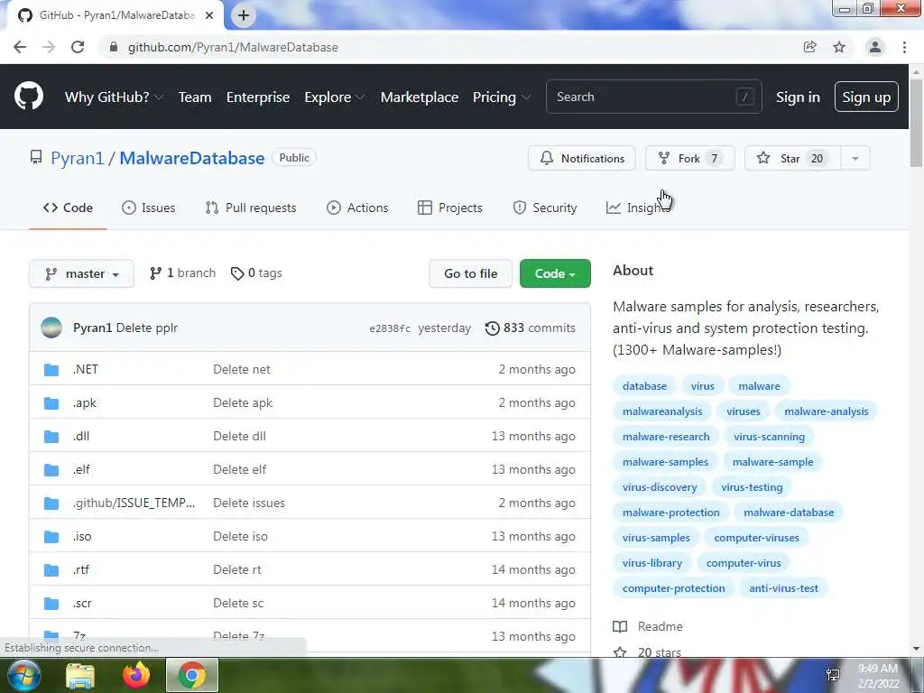
Task: Click Chrome icon in taskbar
Action: [x=191, y=675]
